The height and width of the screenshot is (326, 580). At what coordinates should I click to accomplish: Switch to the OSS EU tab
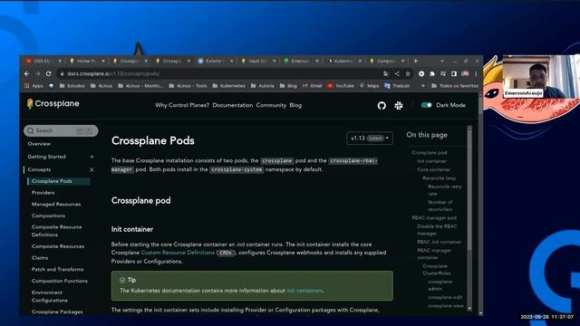(42, 61)
